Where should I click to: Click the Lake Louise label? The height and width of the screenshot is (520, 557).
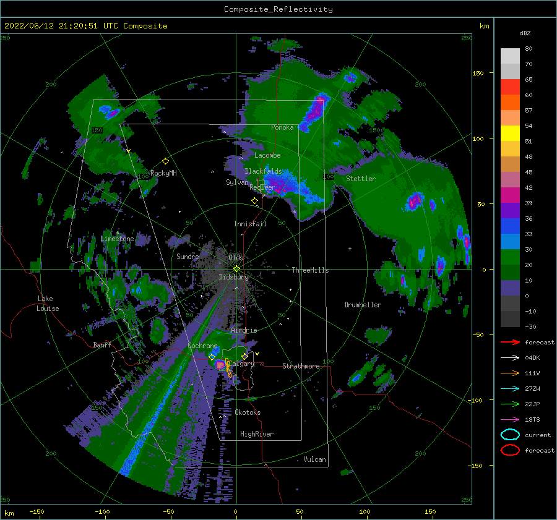click(48, 304)
